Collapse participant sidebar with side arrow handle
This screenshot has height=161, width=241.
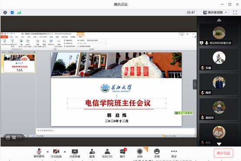coord(195,84)
